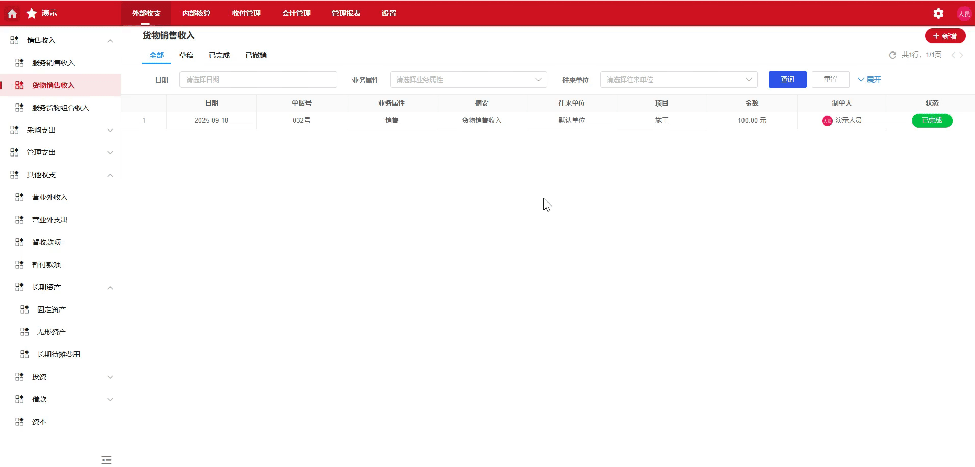Click the home icon in the top bar
Viewport: 975px width, 467px height.
click(x=11, y=13)
